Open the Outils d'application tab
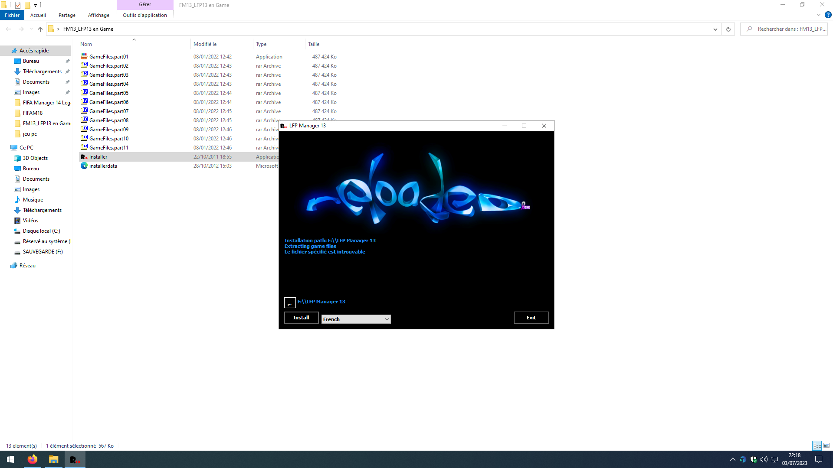The image size is (833, 468). coord(145,15)
